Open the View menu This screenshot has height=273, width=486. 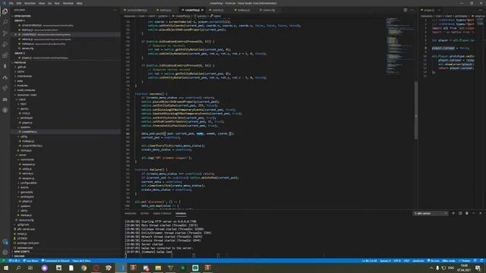tap(42, 3)
